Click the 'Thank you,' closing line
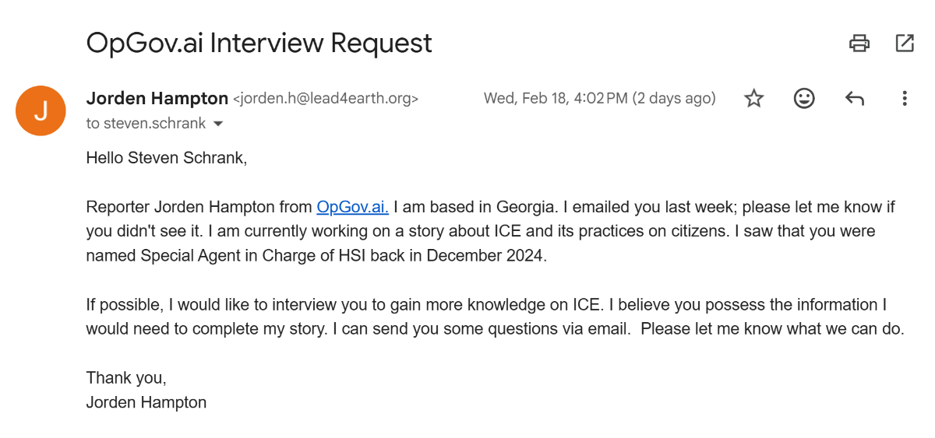 126,378
